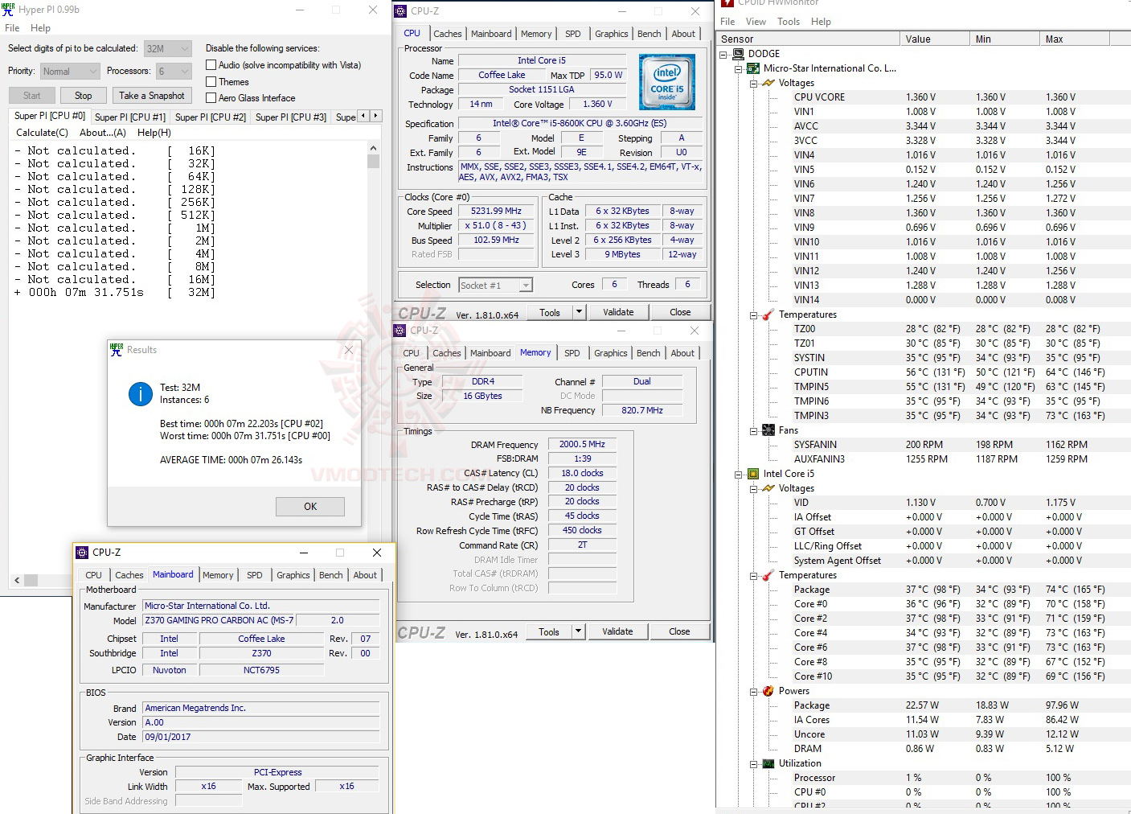Click the Intel Core i5 Inside logo
1131x814 pixels.
pyautogui.click(x=666, y=81)
